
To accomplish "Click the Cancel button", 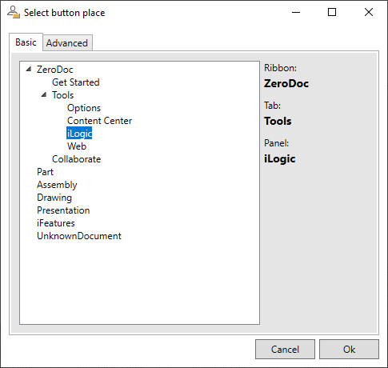I will point(285,349).
